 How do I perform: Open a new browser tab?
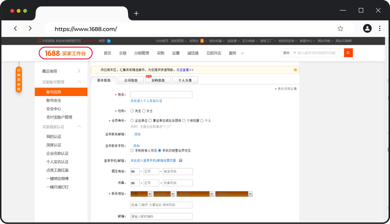pos(136,13)
